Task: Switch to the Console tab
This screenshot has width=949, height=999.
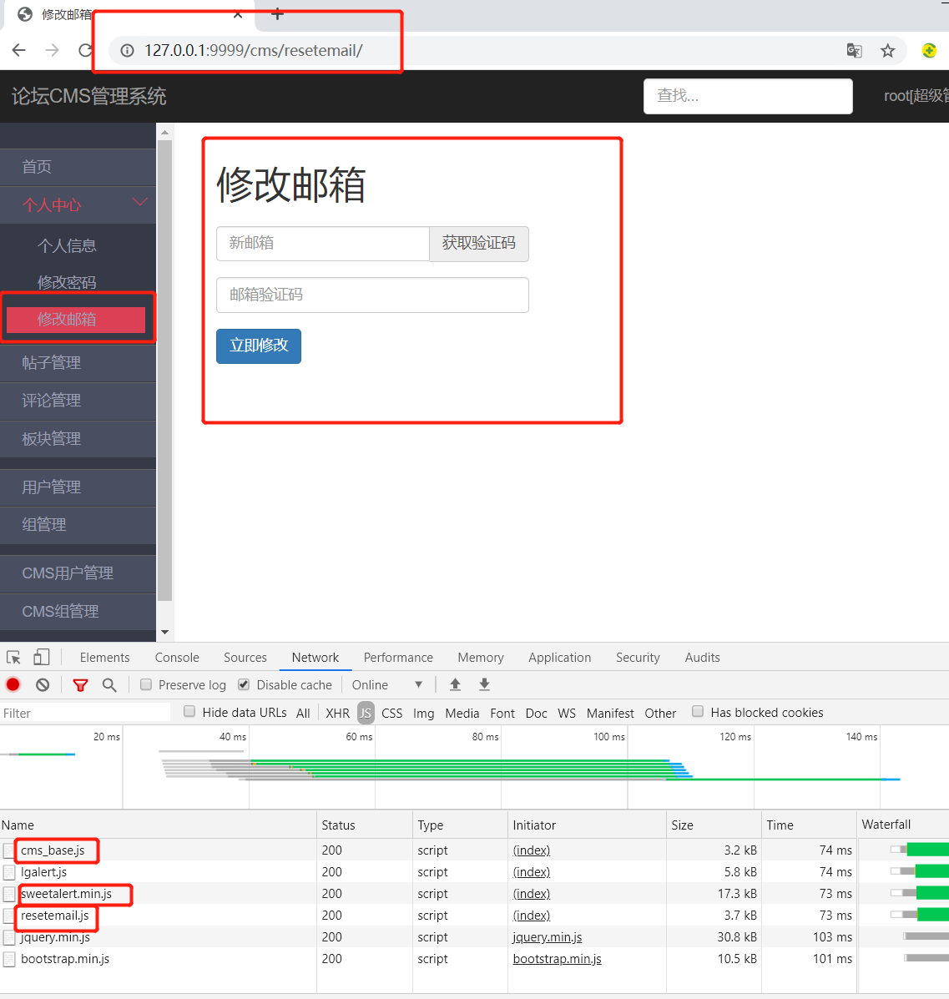Action: (176, 657)
